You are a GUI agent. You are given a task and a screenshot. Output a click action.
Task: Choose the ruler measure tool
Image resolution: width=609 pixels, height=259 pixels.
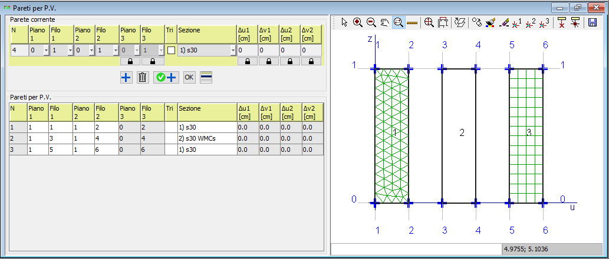point(412,22)
